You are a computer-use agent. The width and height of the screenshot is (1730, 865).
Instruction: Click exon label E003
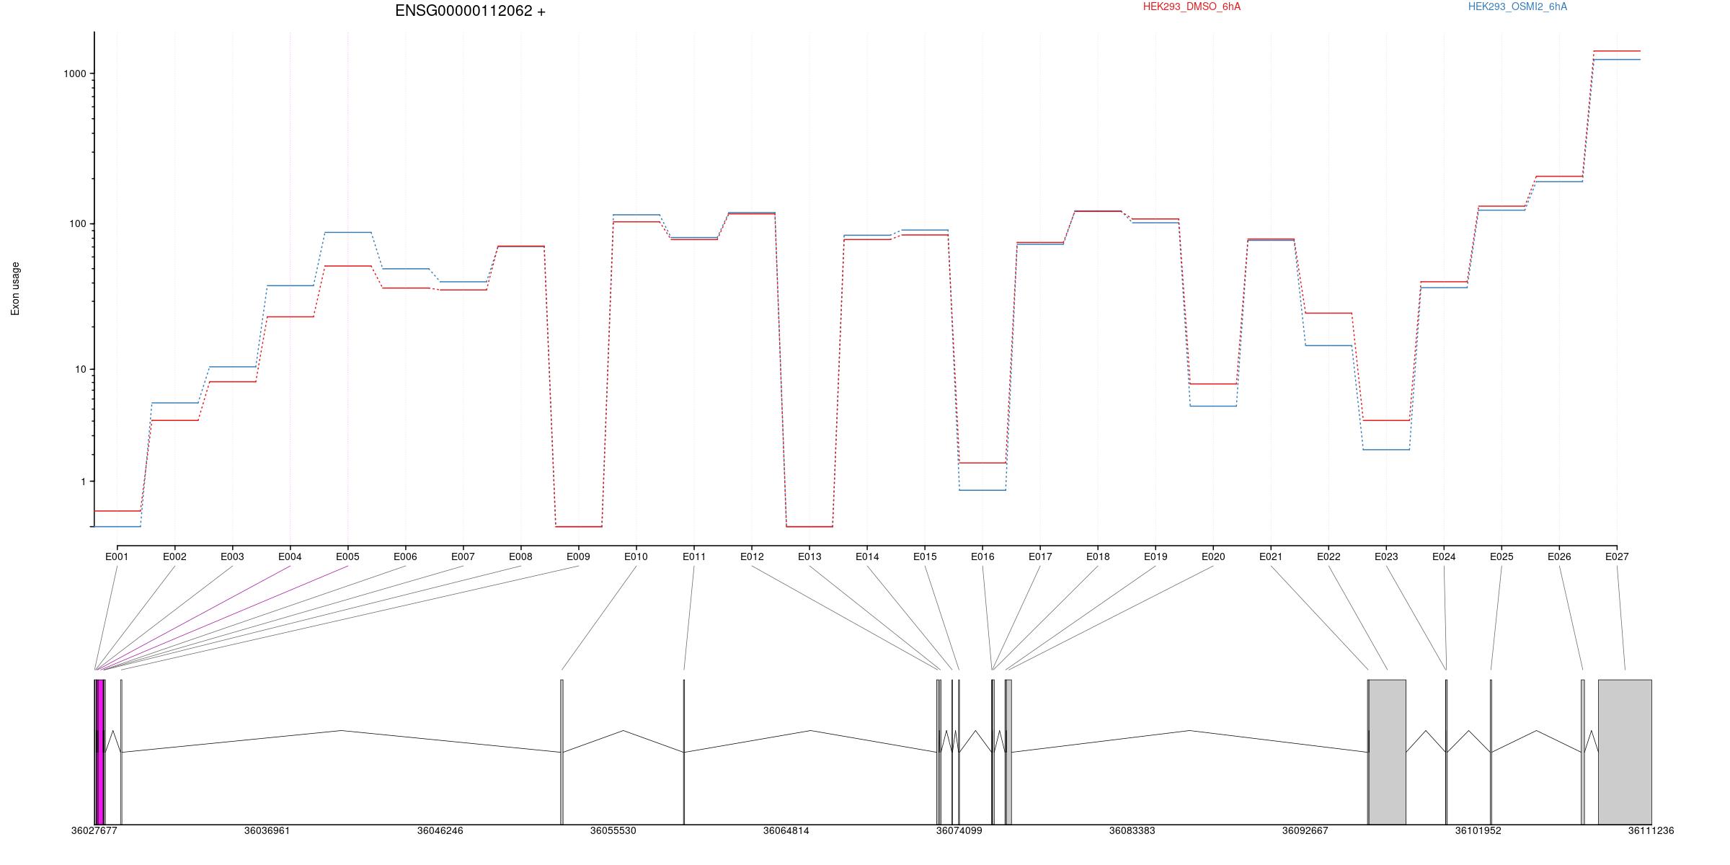pyautogui.click(x=232, y=556)
